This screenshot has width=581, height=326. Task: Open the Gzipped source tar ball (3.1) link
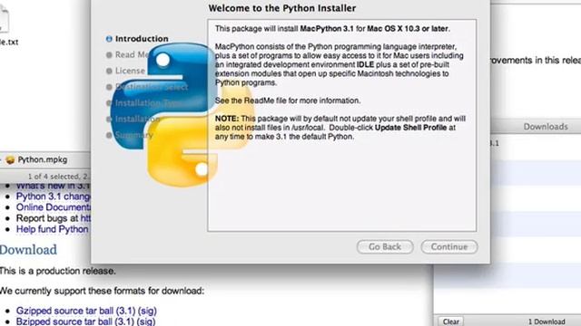point(75,311)
